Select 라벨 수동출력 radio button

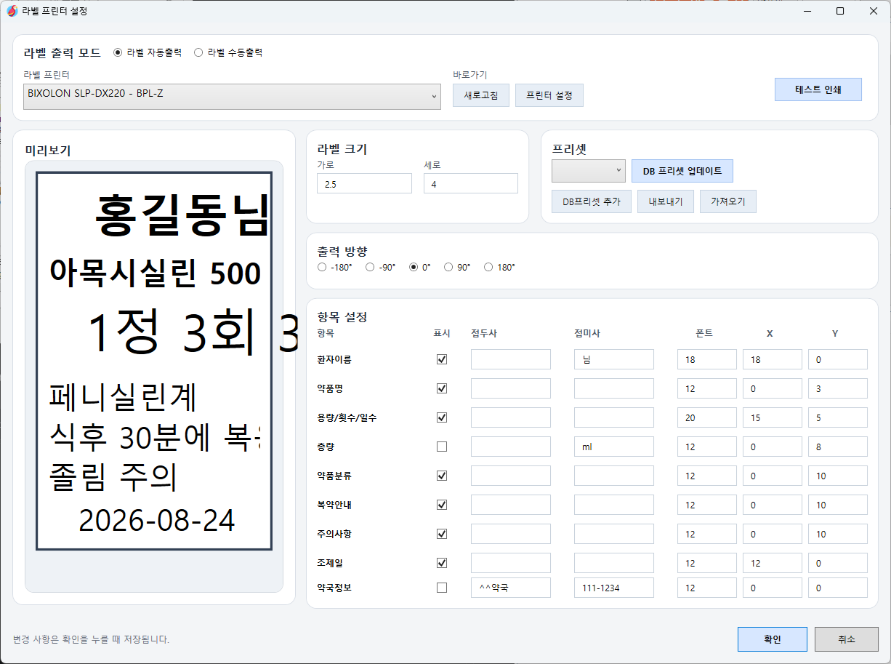[228, 52]
